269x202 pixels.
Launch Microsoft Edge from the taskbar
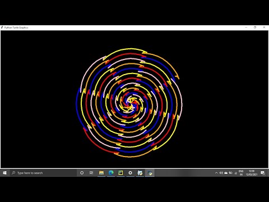111,173
